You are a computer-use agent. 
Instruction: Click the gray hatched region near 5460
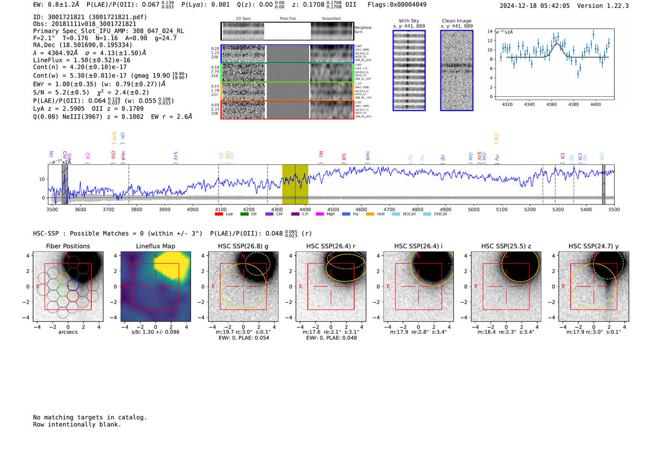click(x=603, y=184)
